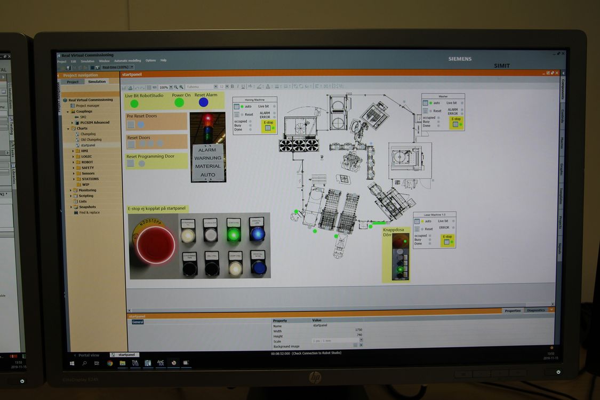The width and height of the screenshot is (600, 400).
Task: Click the ALARM stack light image
Action: (208, 147)
